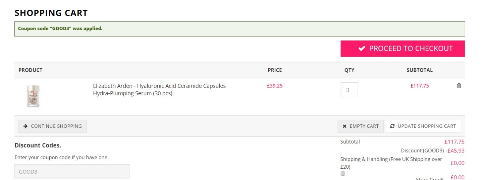This screenshot has height=180, width=483.
Task: Click the QTY column header
Action: tap(349, 70)
